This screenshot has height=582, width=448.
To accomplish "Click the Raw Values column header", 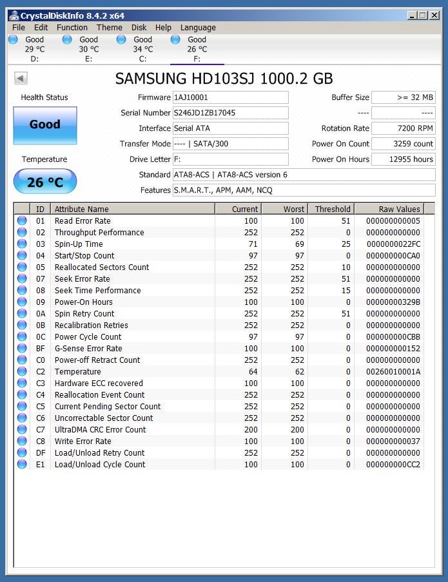I will (x=389, y=209).
